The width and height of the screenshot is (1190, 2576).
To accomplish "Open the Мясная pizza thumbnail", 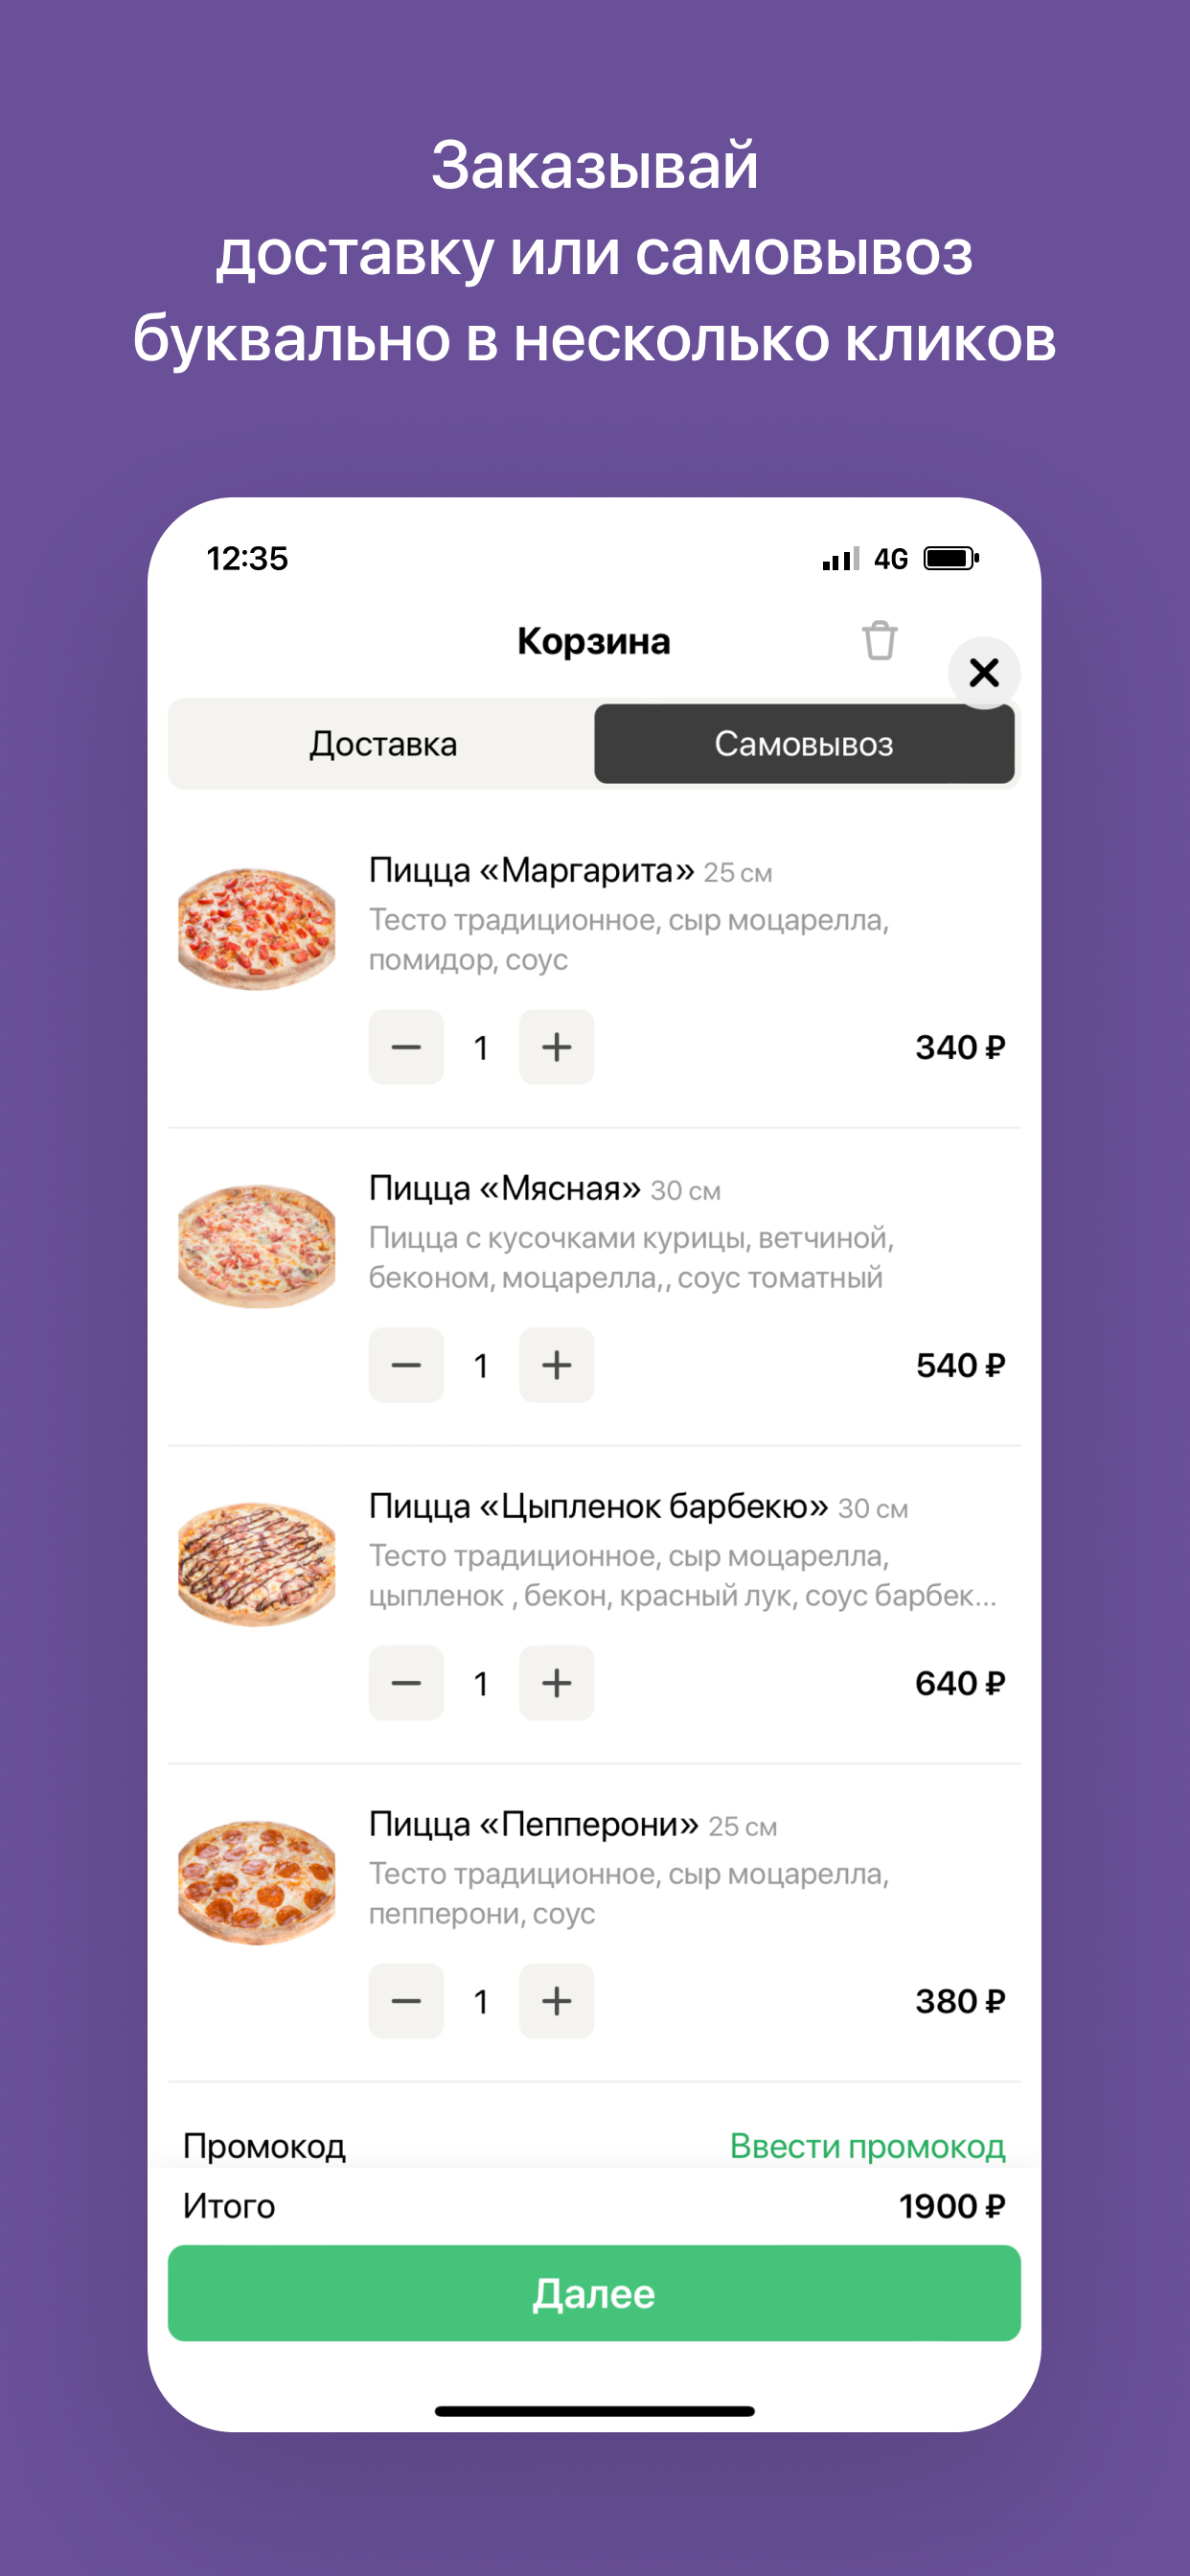I will [256, 1247].
